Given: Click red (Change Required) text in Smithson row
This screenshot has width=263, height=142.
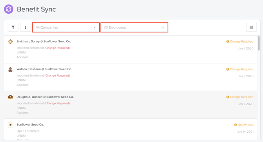Looking at the screenshot, I should tap(57, 48).
